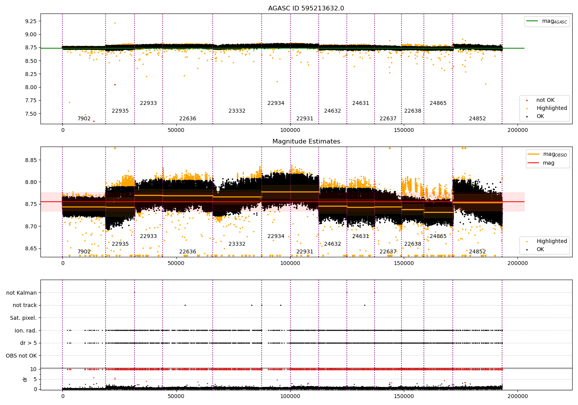This screenshot has width=578, height=405.
Task: Click the rotated 'dr' y-axis label
Action: click(x=25, y=379)
